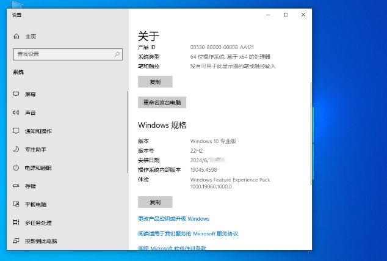The image size is (387, 261).
Task: Open 多任务处理 multitasking settings
Action: (38, 223)
